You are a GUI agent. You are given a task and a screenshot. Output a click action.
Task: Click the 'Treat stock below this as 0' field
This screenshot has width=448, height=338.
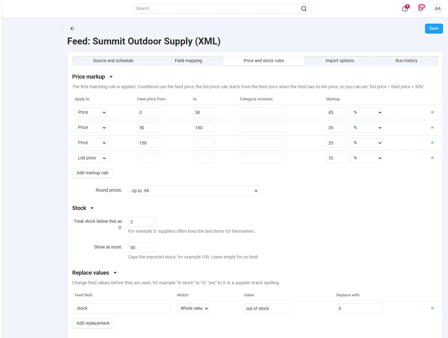pyautogui.click(x=142, y=222)
